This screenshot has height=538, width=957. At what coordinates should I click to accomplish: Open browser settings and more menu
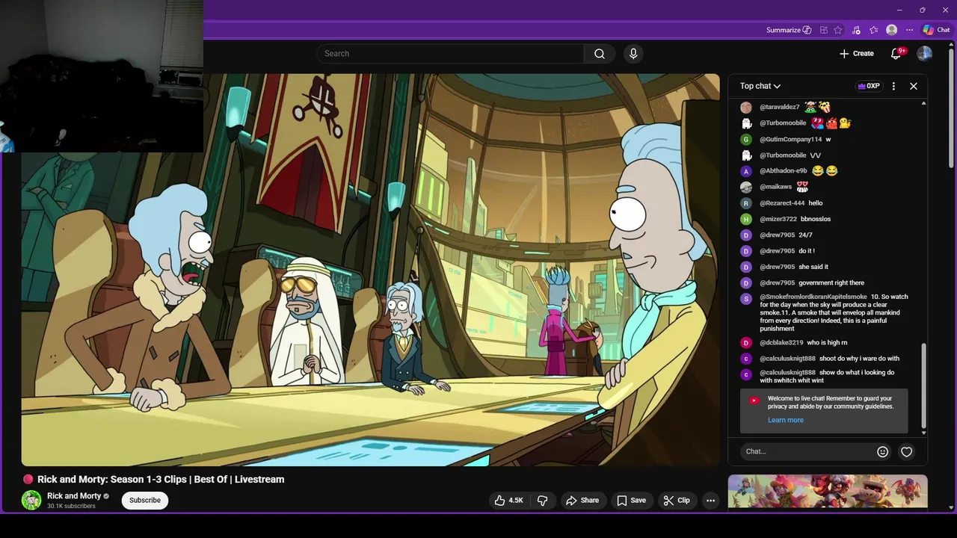909,30
